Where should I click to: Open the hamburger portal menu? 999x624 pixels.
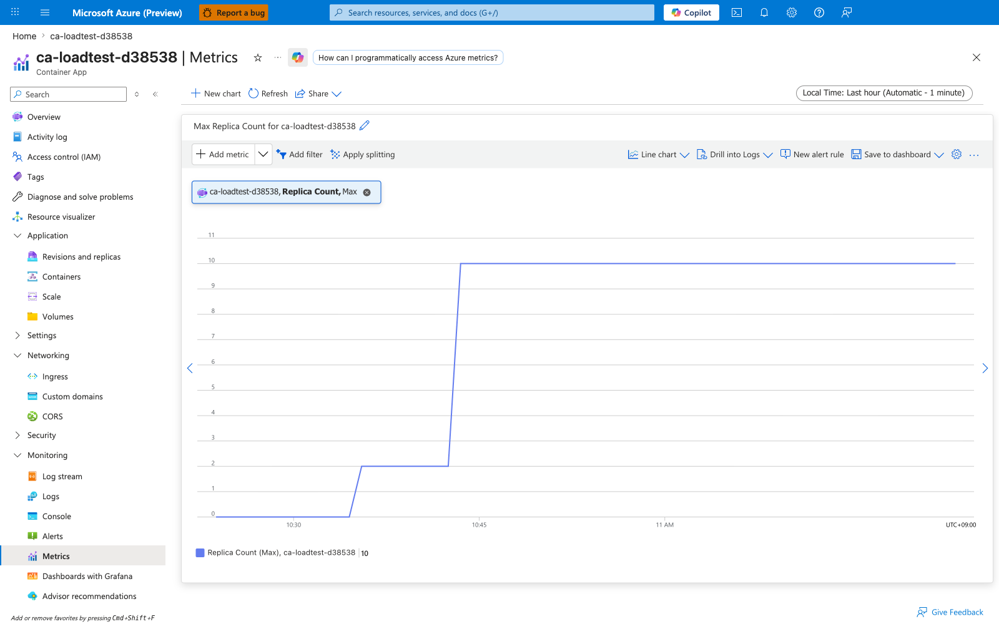tap(45, 12)
